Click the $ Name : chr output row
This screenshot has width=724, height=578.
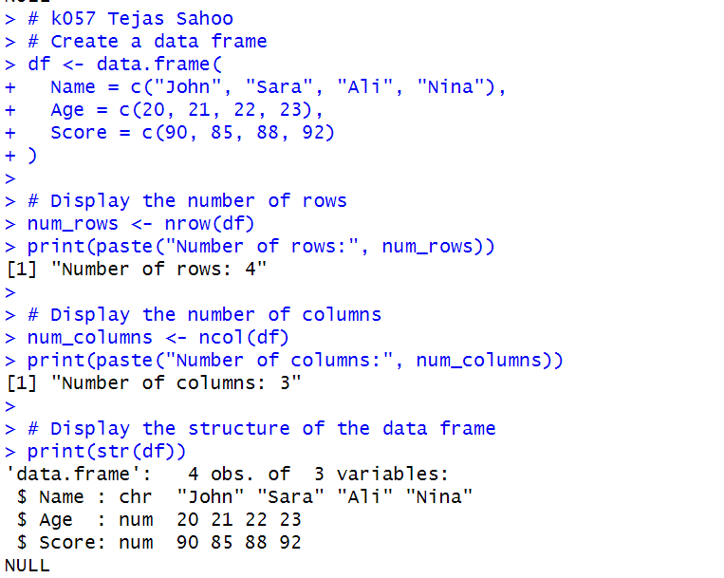coord(245,497)
